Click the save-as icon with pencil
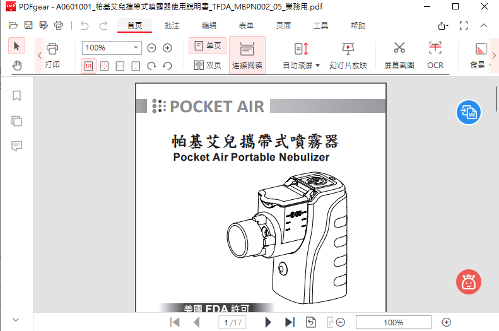The height and width of the screenshot is (331, 499). 44,25
